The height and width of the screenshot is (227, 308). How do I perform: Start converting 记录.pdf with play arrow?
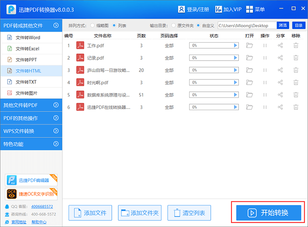[x=235, y=58]
